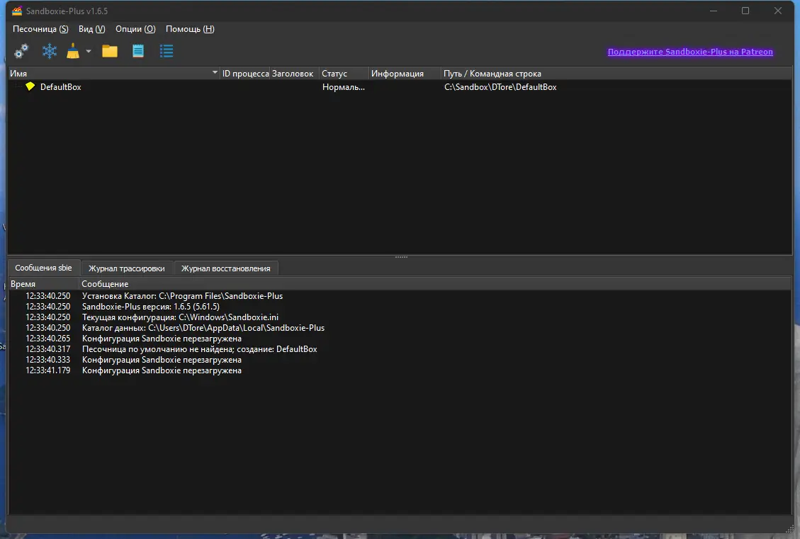The image size is (800, 539).
Task: Switch to Журнал восстановления tab
Action: 225,268
